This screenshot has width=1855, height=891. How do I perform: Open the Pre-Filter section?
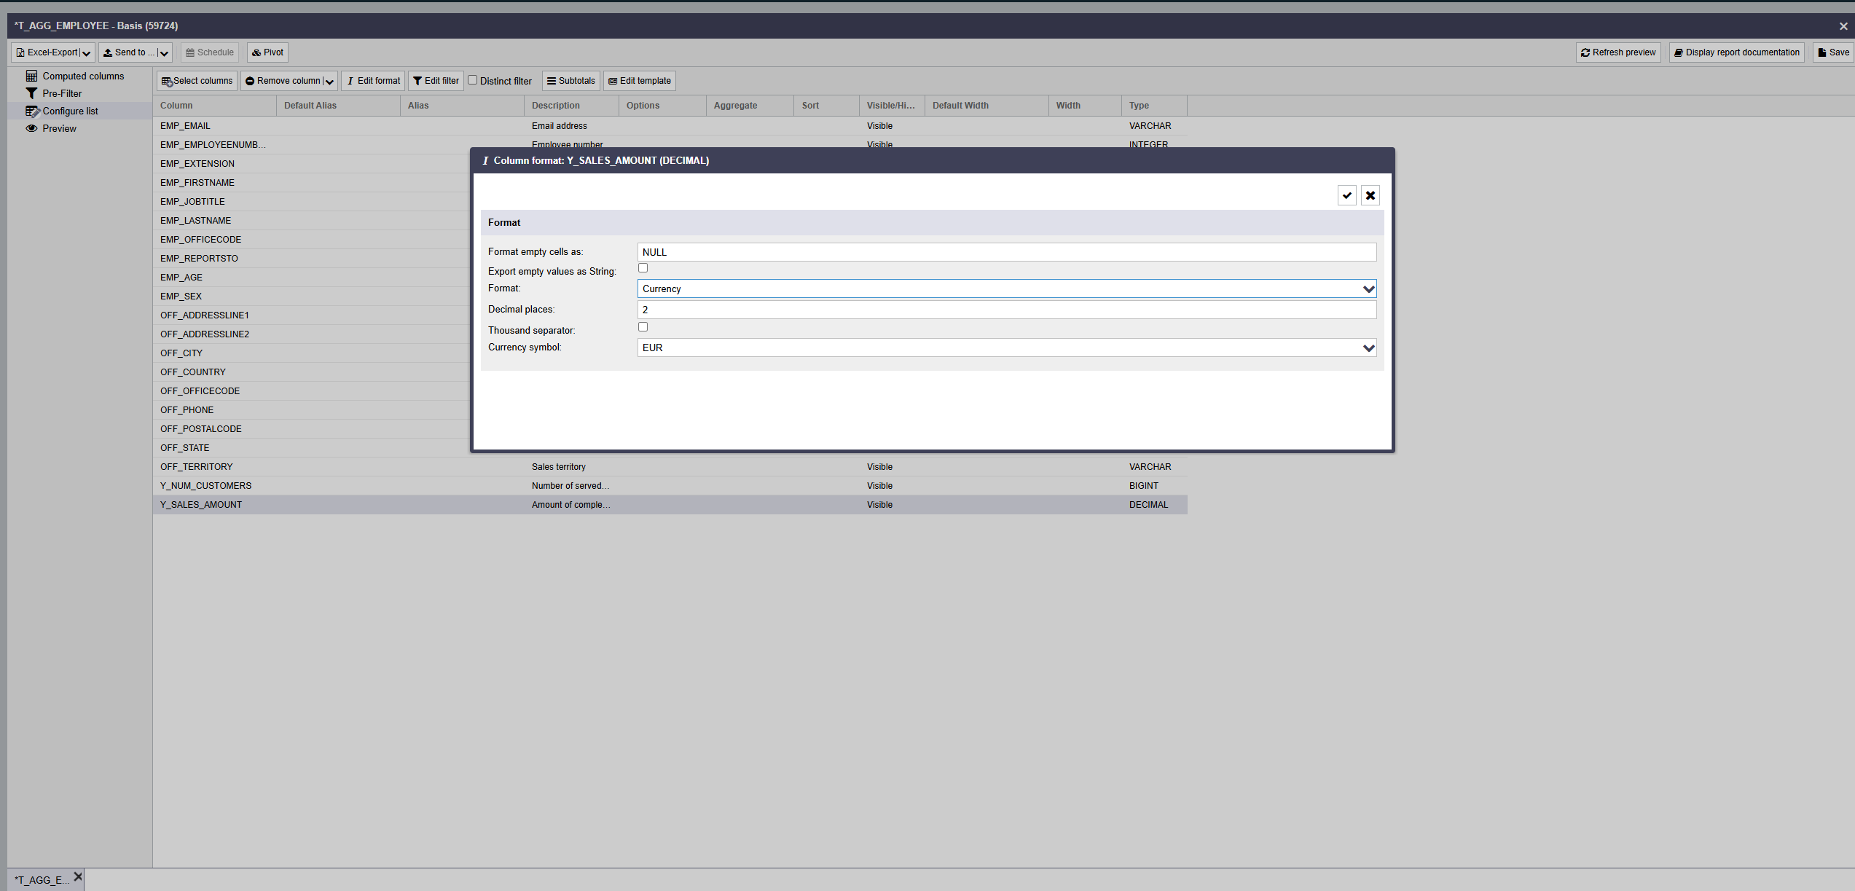point(61,93)
